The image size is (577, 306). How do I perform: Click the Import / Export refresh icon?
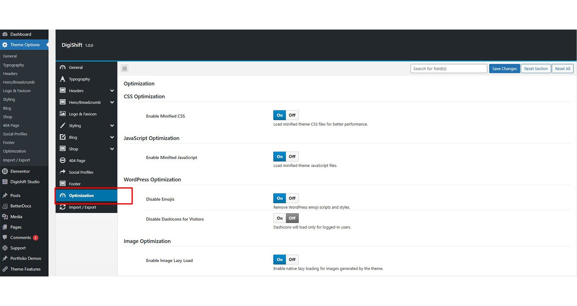63,207
